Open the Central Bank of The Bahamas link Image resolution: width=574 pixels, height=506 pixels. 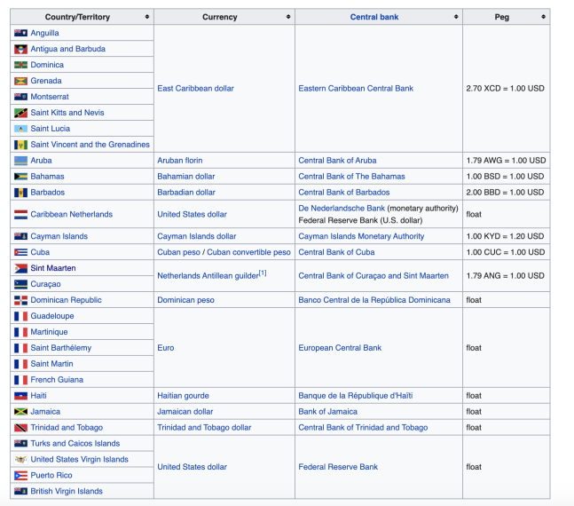(352, 177)
